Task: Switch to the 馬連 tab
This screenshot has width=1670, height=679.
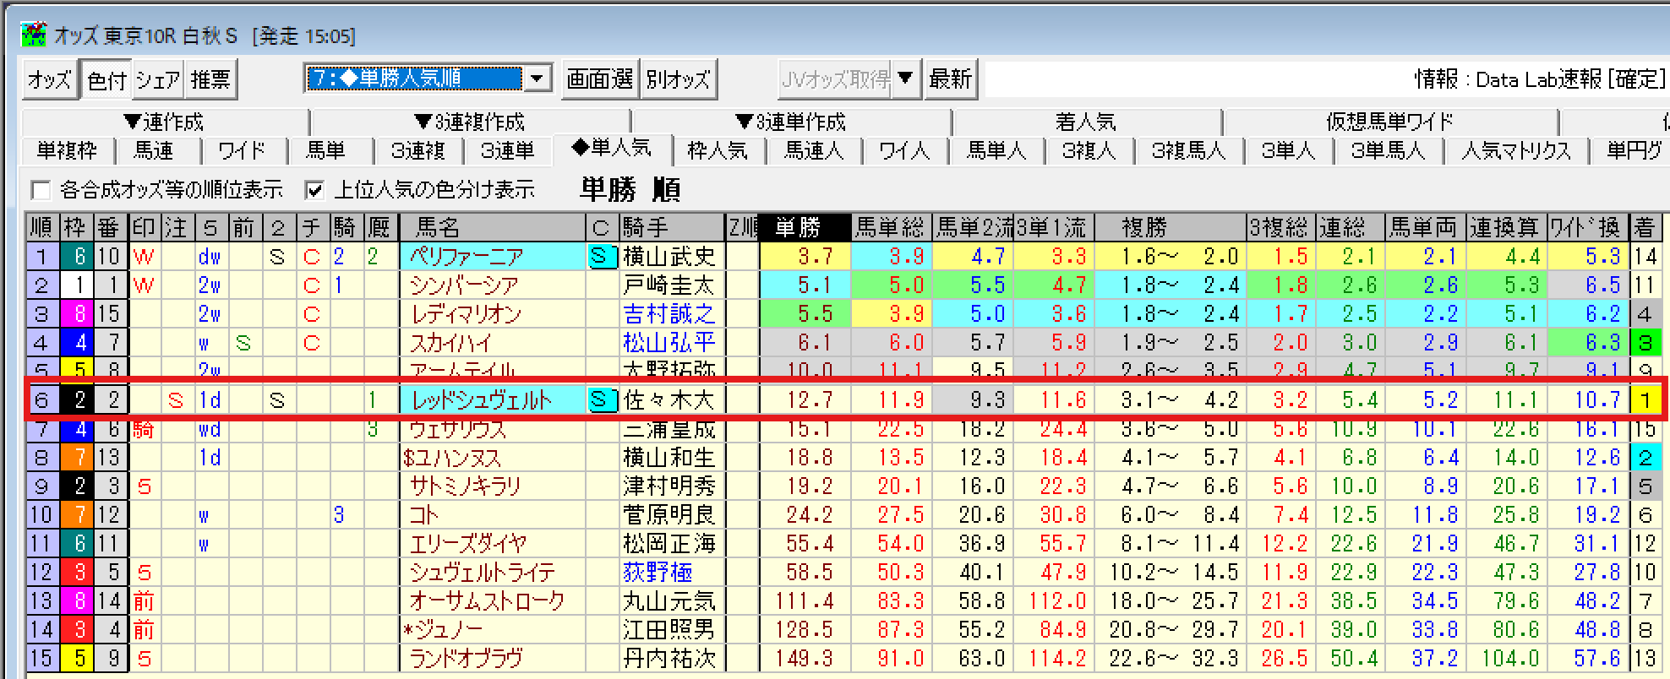Action: pos(154,150)
